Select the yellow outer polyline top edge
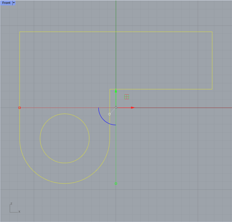This screenshot has height=222, width=232. pyautogui.click(x=116, y=32)
